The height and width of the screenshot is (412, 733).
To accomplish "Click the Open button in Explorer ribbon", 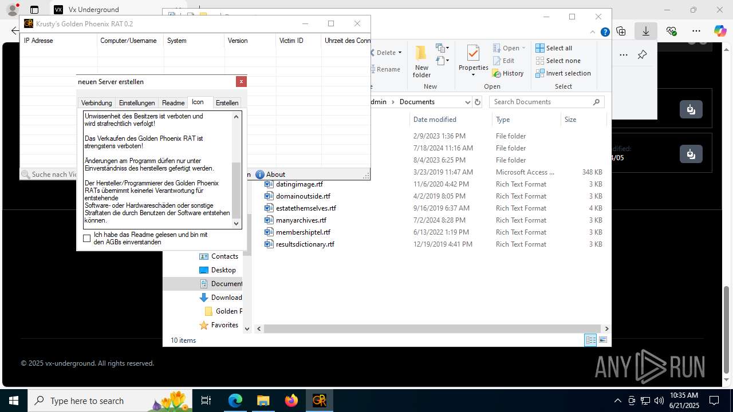I will tap(509, 48).
